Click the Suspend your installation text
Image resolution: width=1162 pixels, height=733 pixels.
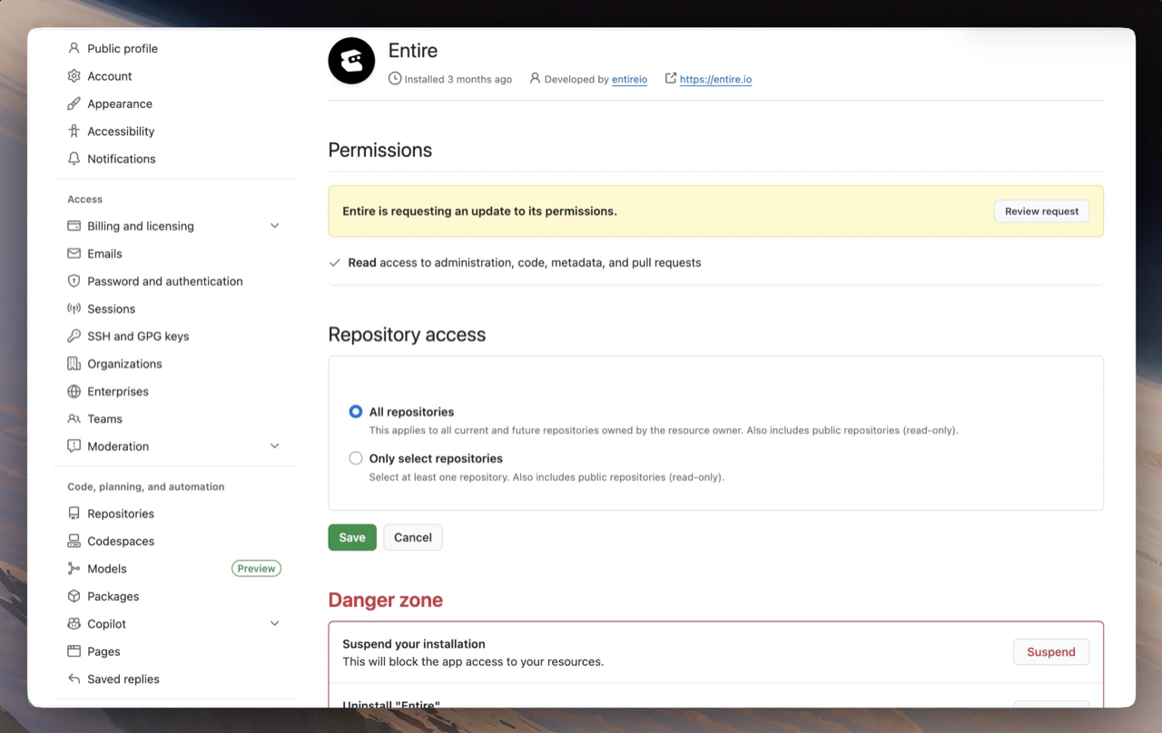pos(414,644)
